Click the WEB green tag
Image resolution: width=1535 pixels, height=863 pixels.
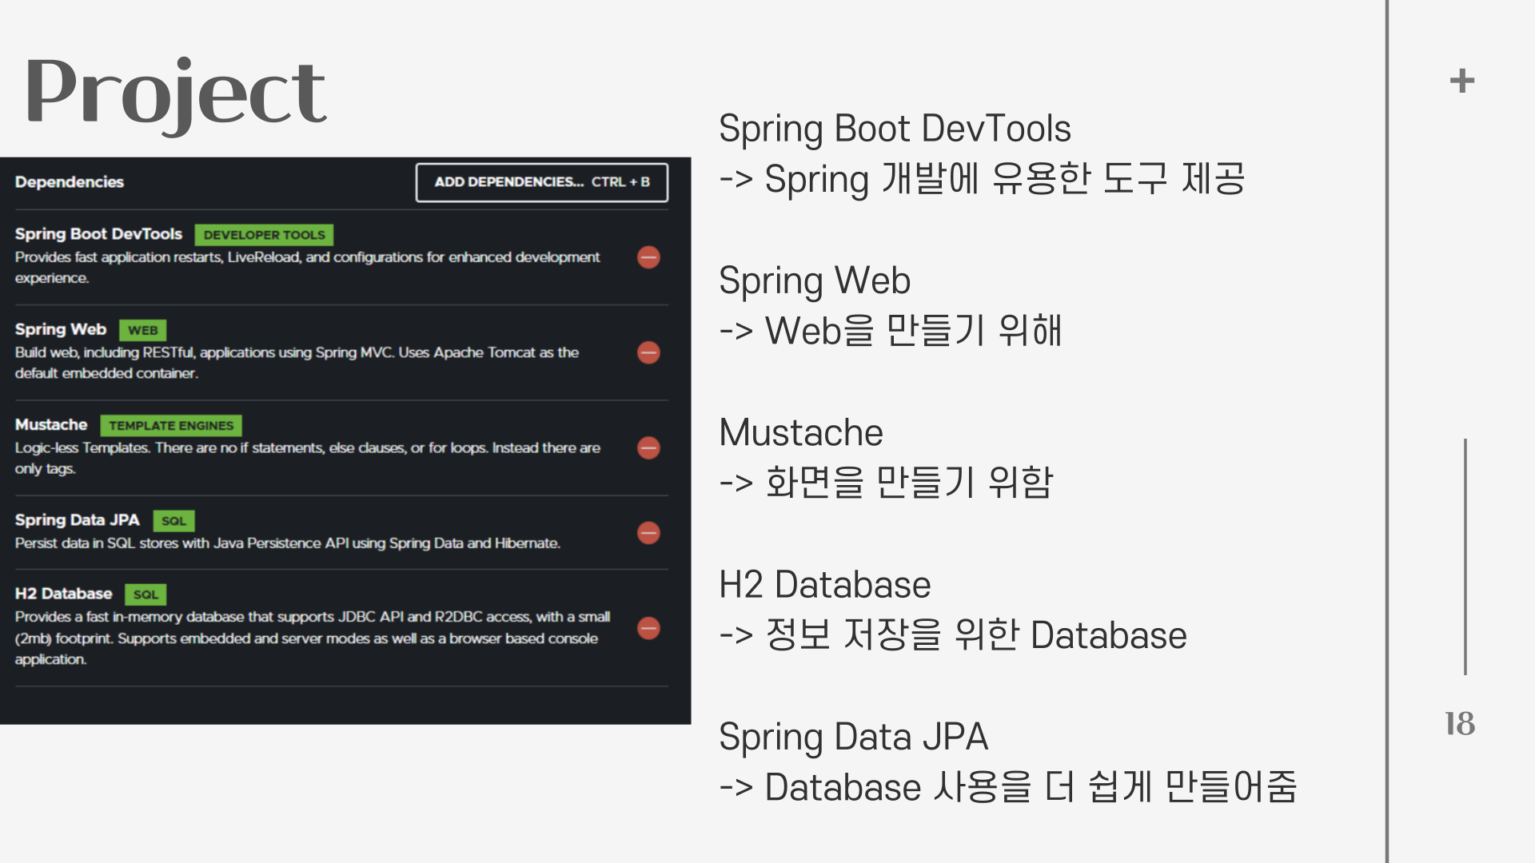pos(142,330)
